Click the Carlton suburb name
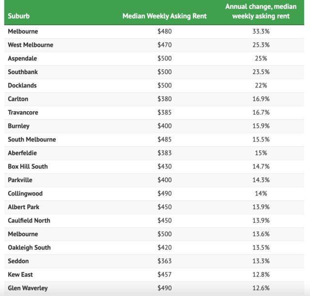 coord(18,99)
